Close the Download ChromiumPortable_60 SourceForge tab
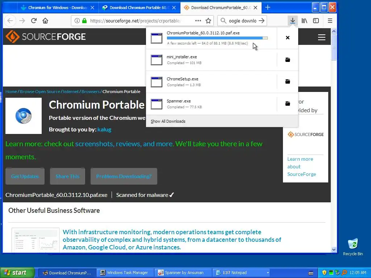 pos(255,8)
